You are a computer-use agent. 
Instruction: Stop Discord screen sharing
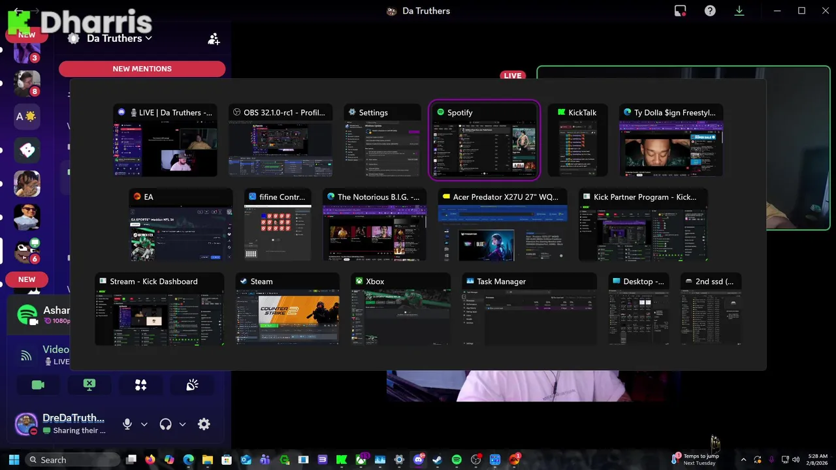click(89, 385)
